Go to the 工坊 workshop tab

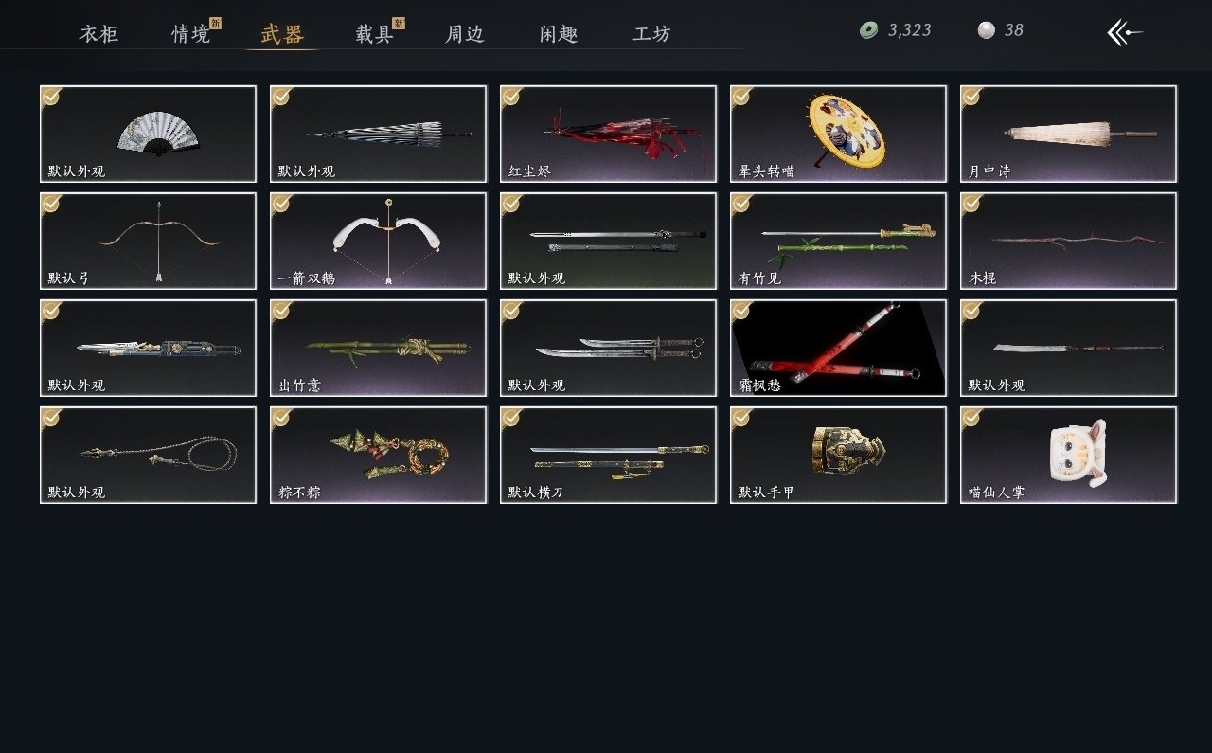coord(651,34)
